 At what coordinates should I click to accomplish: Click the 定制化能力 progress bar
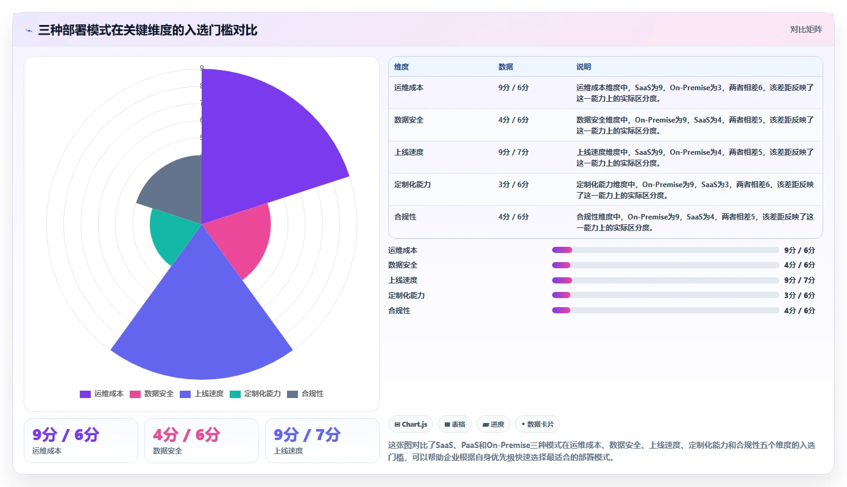click(665, 295)
